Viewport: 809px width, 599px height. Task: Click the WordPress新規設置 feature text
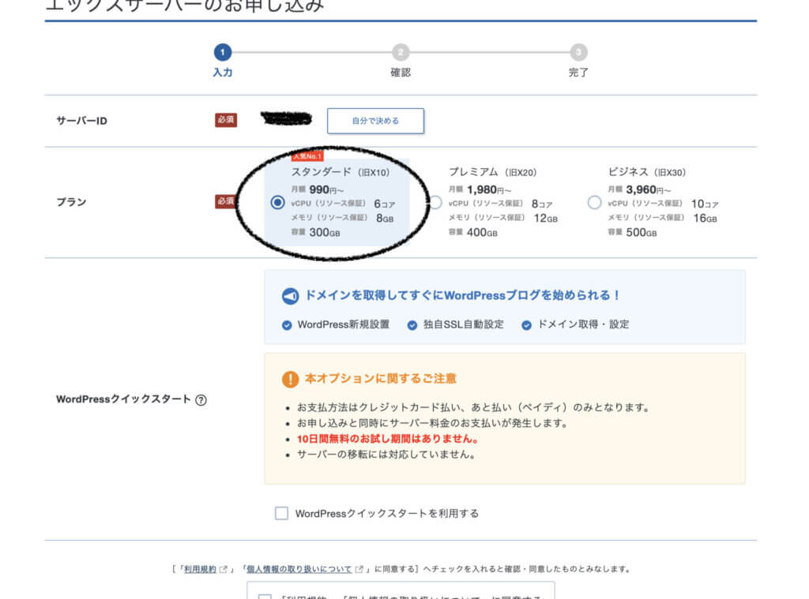click(344, 325)
